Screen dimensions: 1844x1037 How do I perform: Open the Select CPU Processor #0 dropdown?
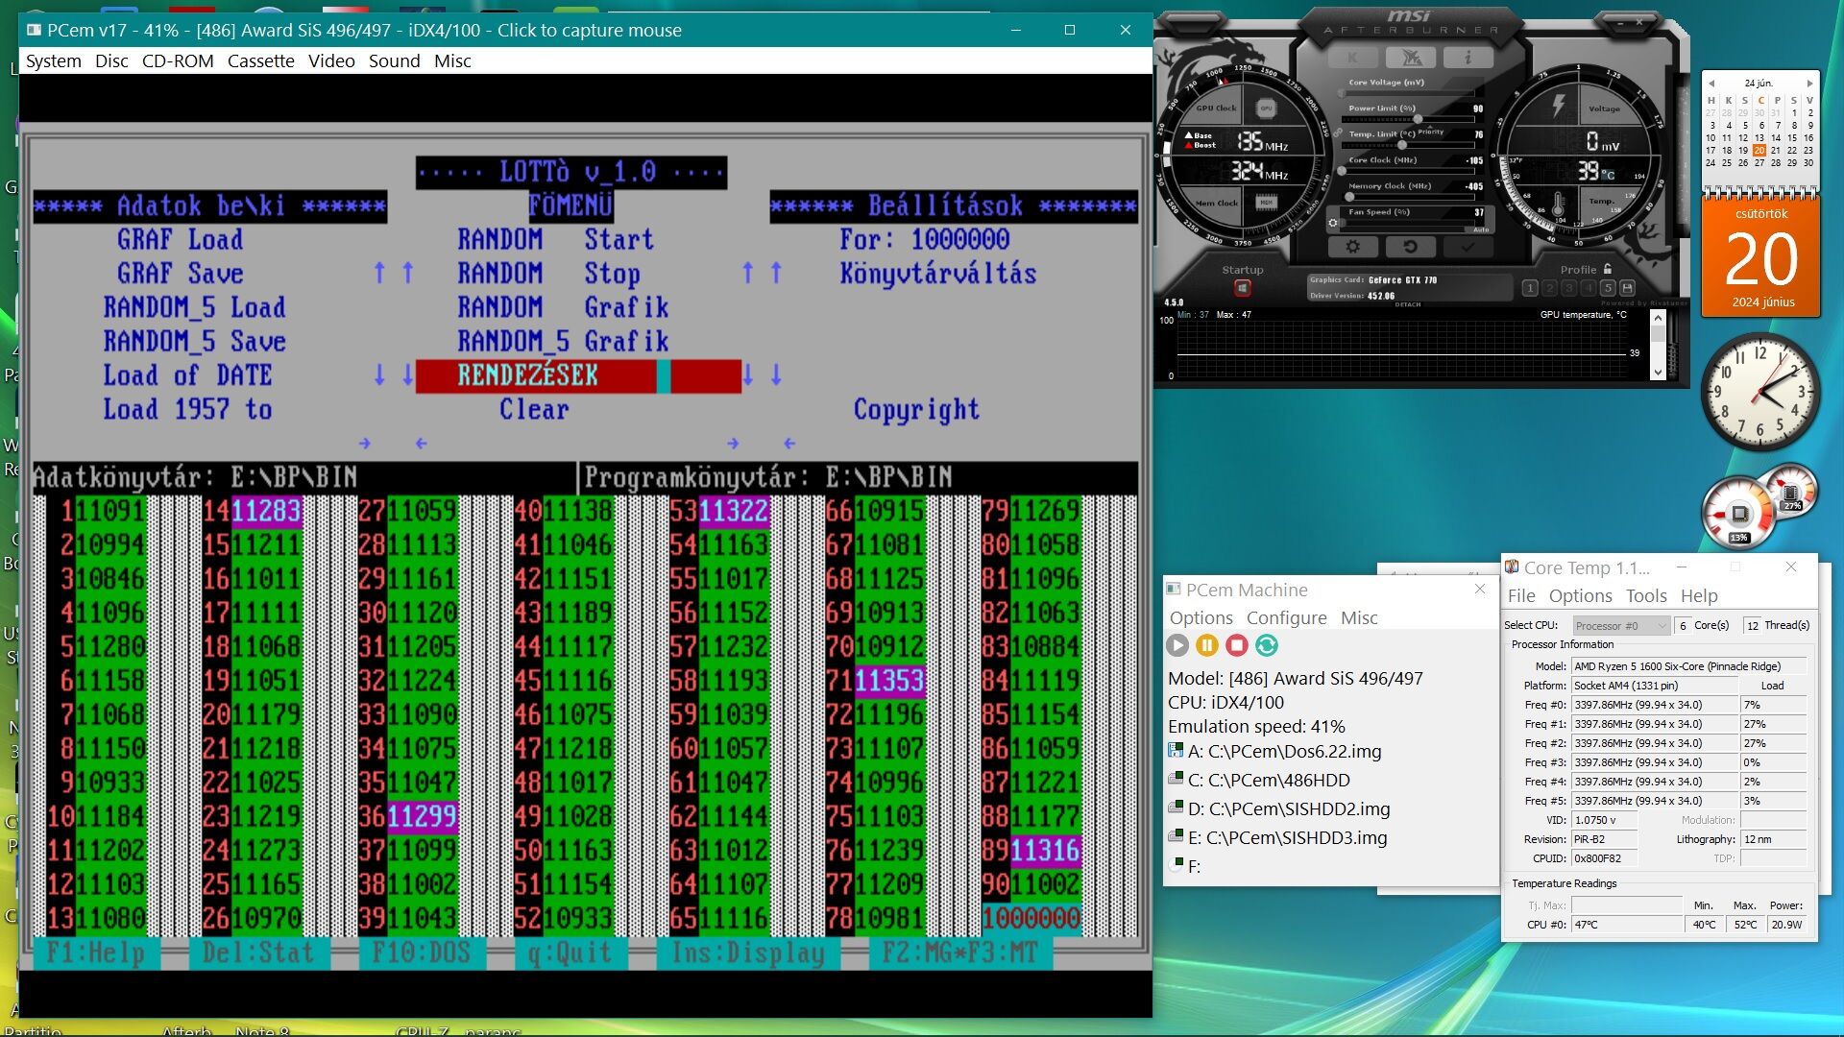(1620, 625)
